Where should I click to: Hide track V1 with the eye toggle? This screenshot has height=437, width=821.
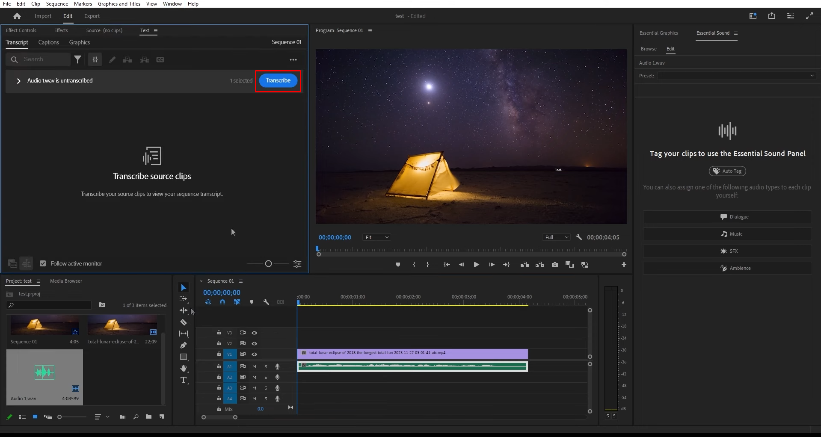pyautogui.click(x=255, y=354)
